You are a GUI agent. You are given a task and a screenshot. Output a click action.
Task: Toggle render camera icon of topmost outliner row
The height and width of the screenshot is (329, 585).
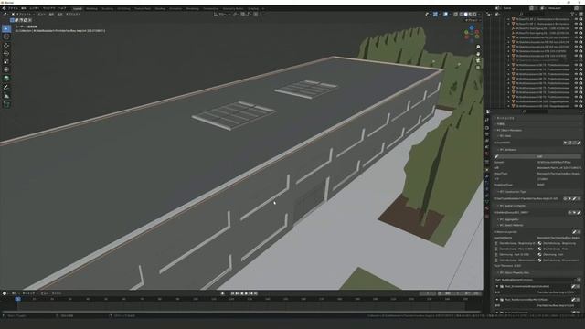click(x=580, y=19)
